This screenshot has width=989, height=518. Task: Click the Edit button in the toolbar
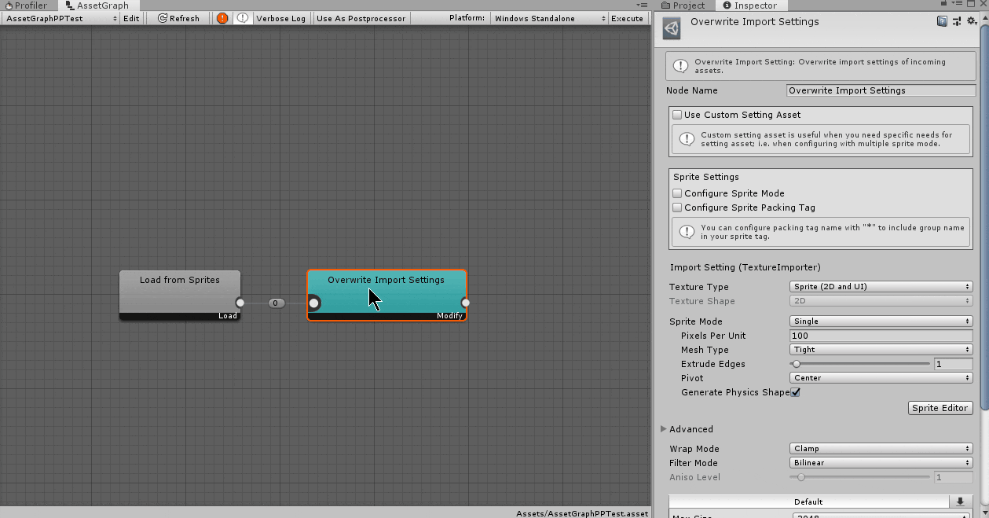click(x=131, y=18)
